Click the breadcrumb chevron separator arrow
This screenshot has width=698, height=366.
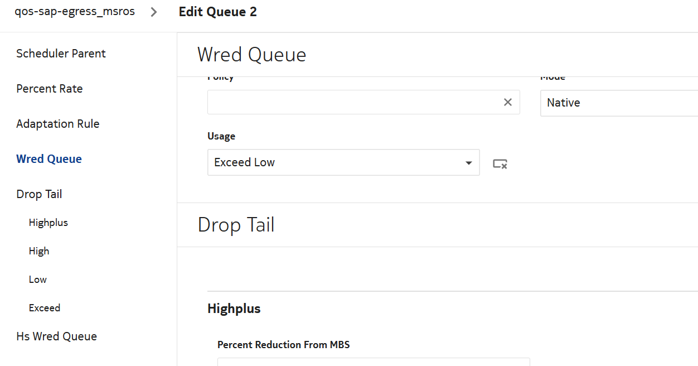click(x=154, y=12)
